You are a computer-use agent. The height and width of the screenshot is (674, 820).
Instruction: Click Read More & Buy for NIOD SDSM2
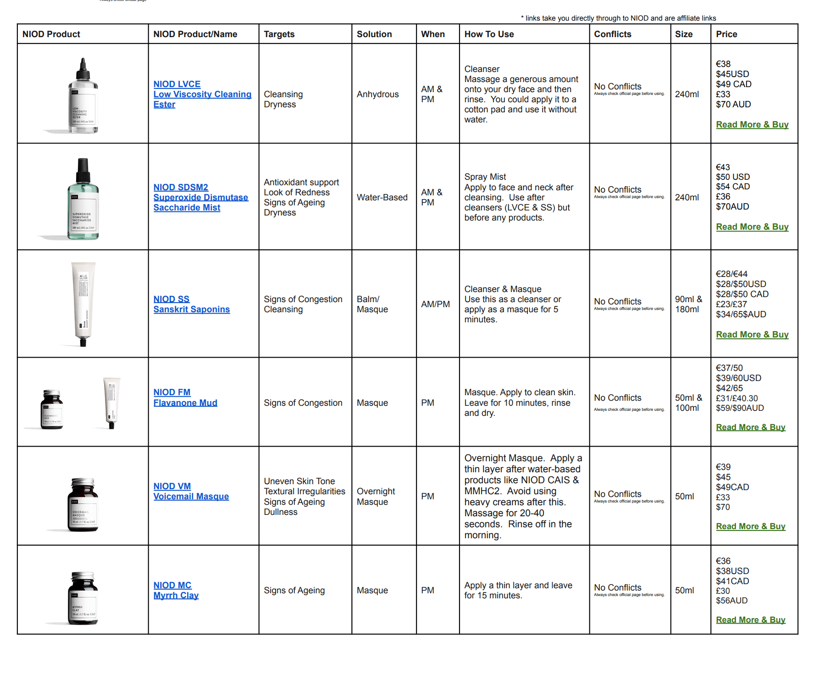point(752,227)
